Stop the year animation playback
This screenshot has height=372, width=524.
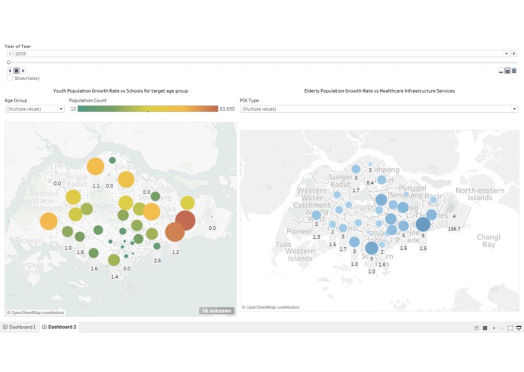tap(17, 71)
